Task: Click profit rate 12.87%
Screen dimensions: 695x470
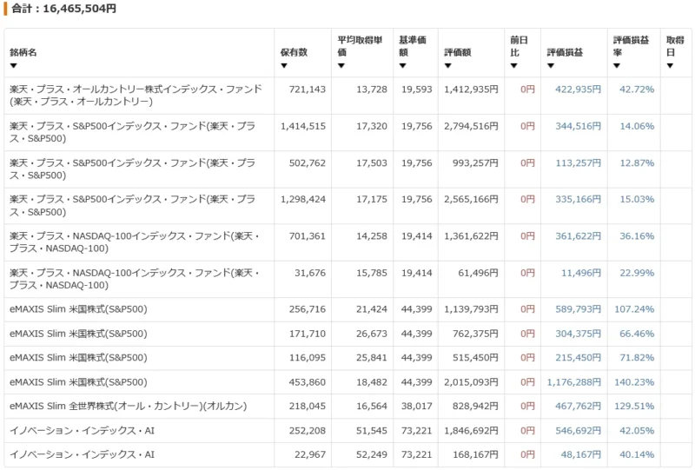Action: 637,162
